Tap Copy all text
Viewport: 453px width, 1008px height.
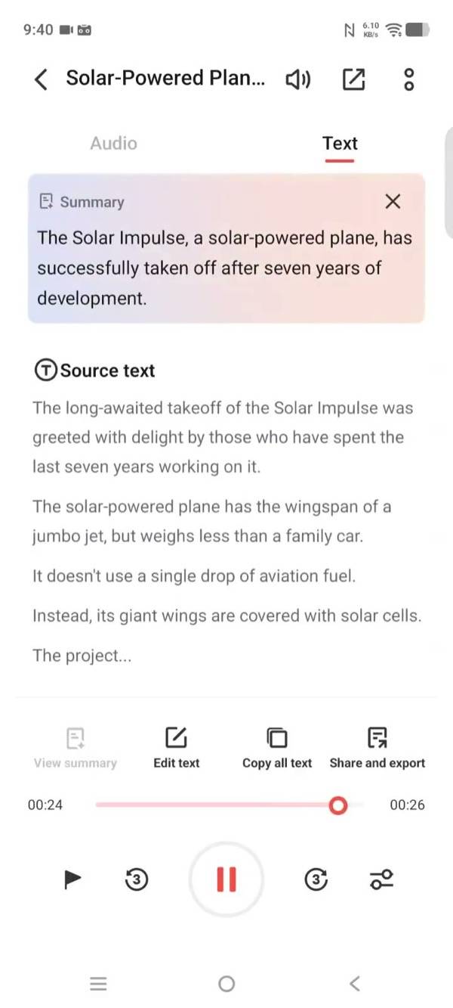tap(277, 748)
